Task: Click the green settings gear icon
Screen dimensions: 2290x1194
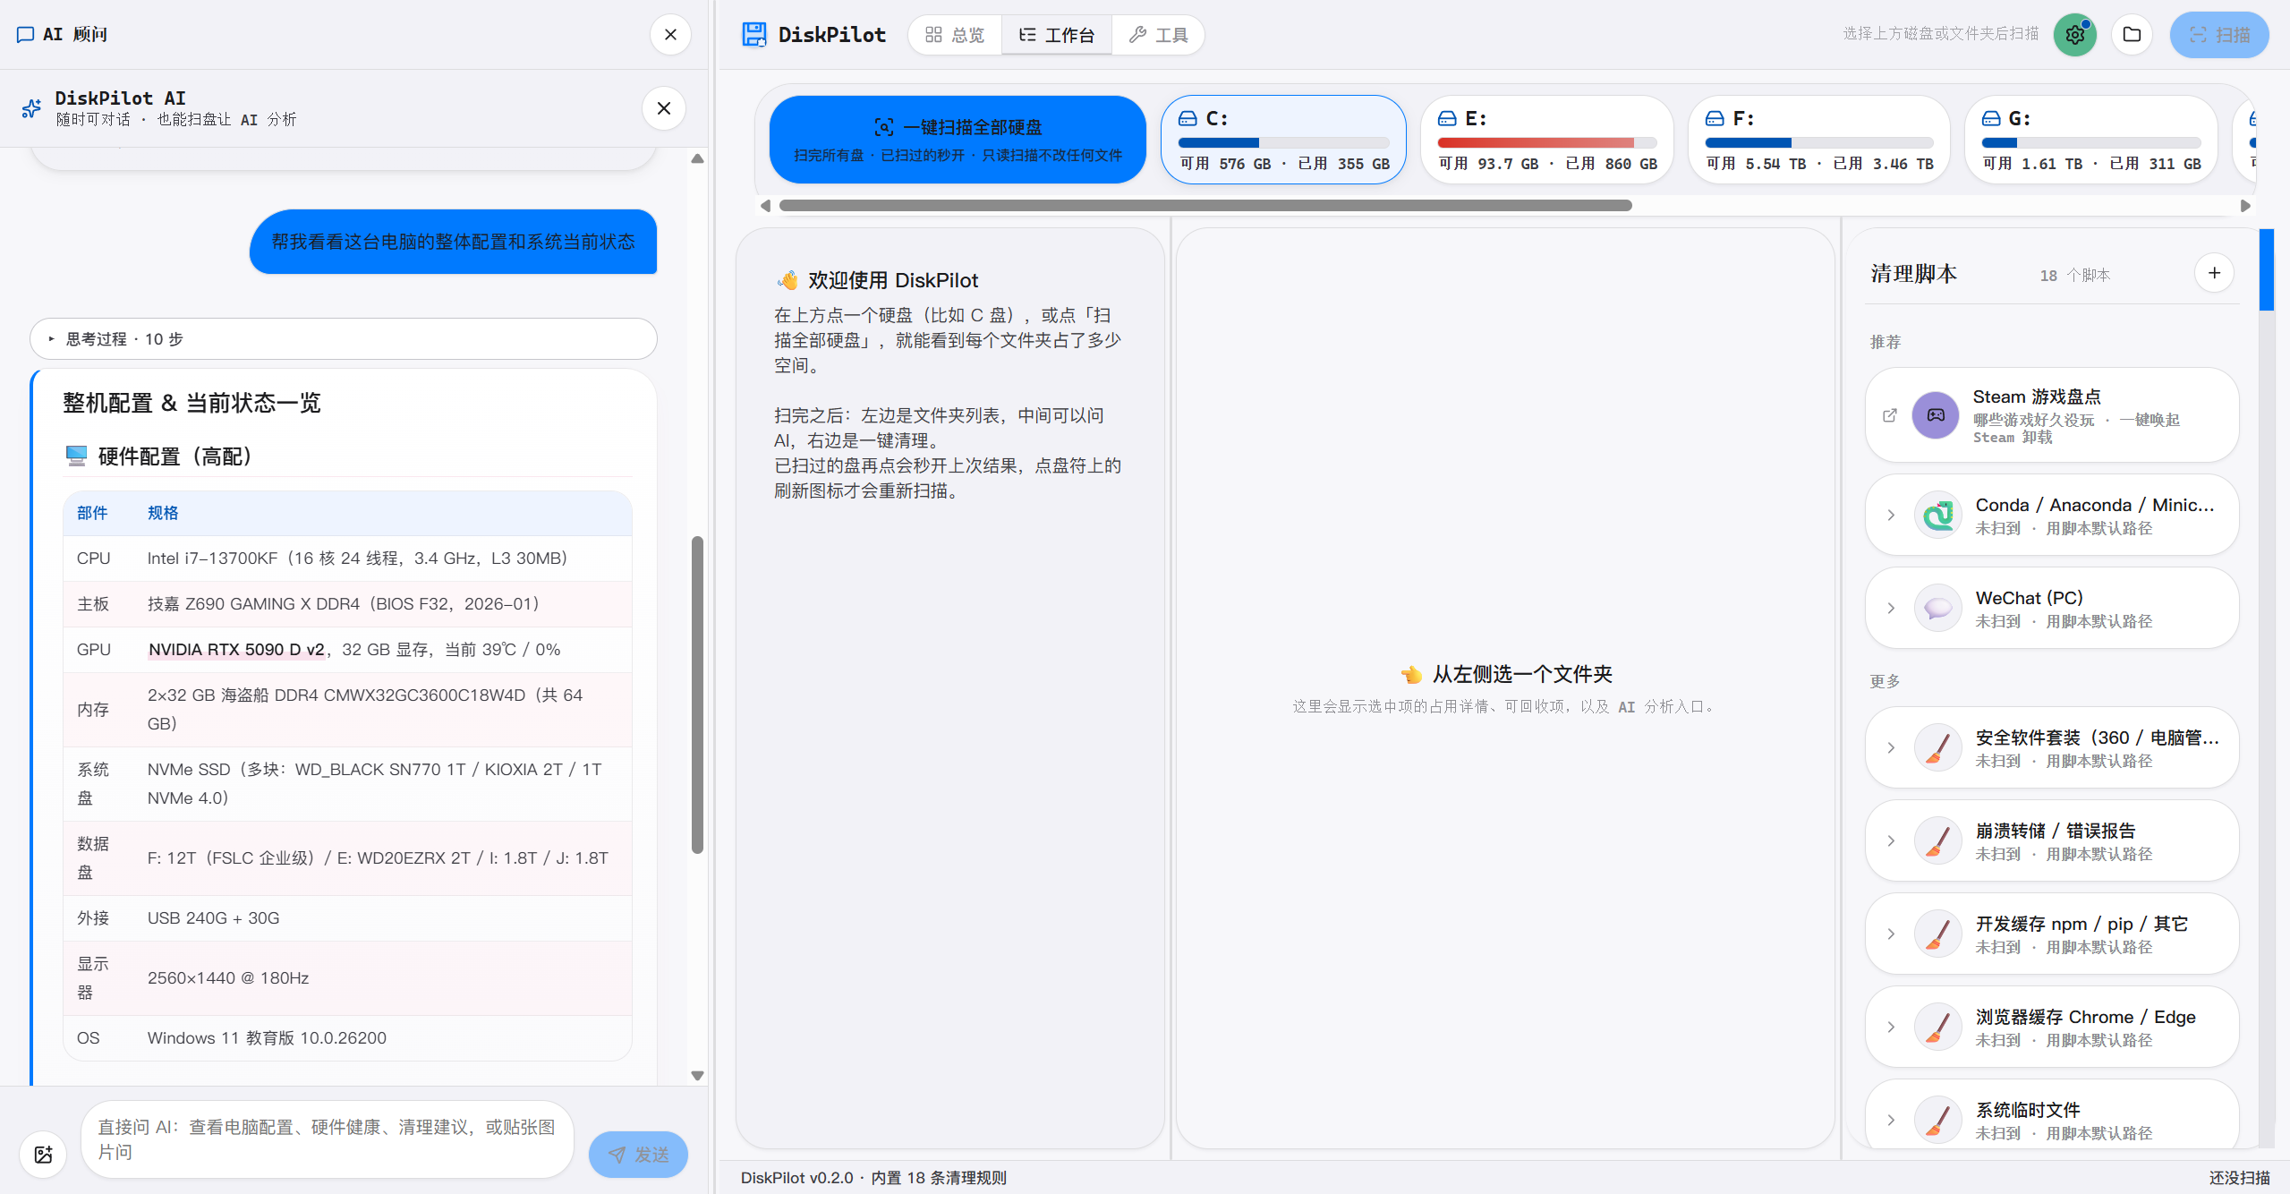Action: [x=2074, y=35]
